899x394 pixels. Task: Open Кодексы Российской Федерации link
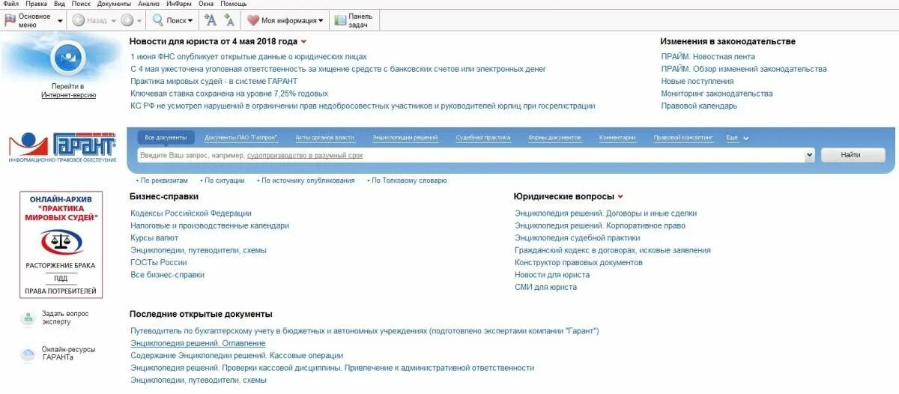tap(191, 213)
